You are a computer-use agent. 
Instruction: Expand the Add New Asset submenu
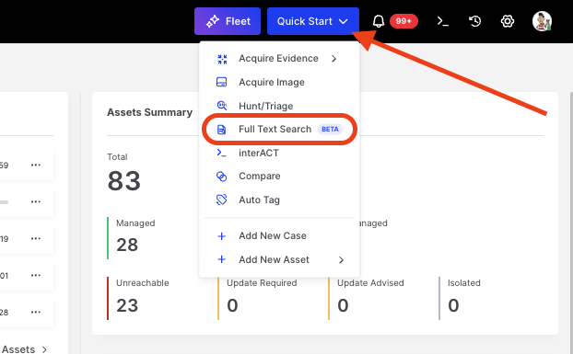(x=278, y=259)
